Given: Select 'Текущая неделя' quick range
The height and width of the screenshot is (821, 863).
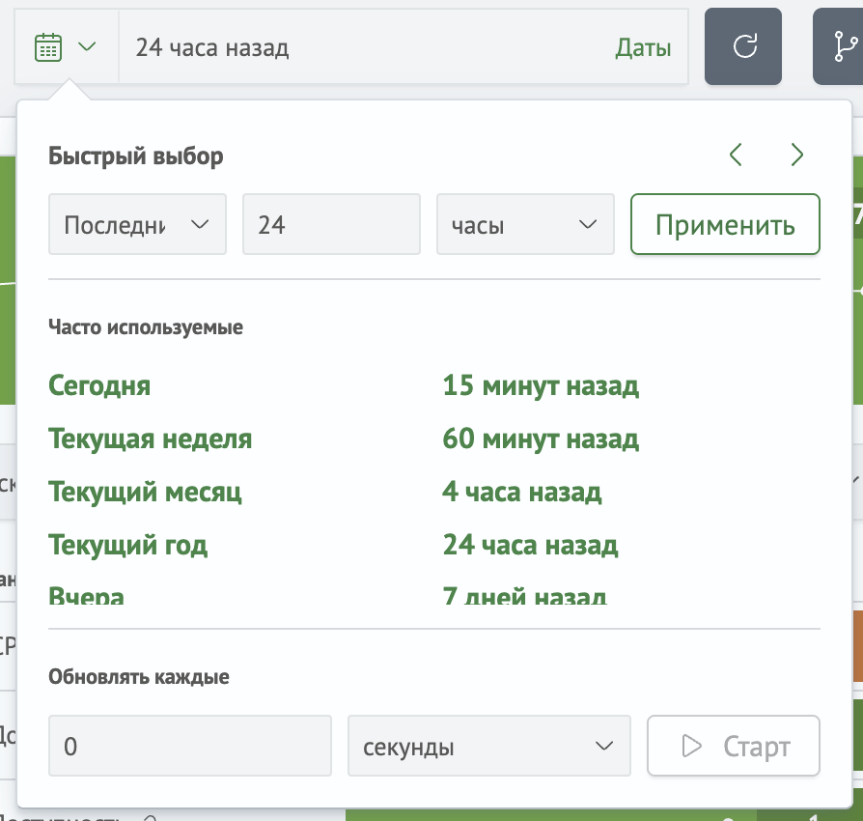Looking at the screenshot, I should pos(151,439).
